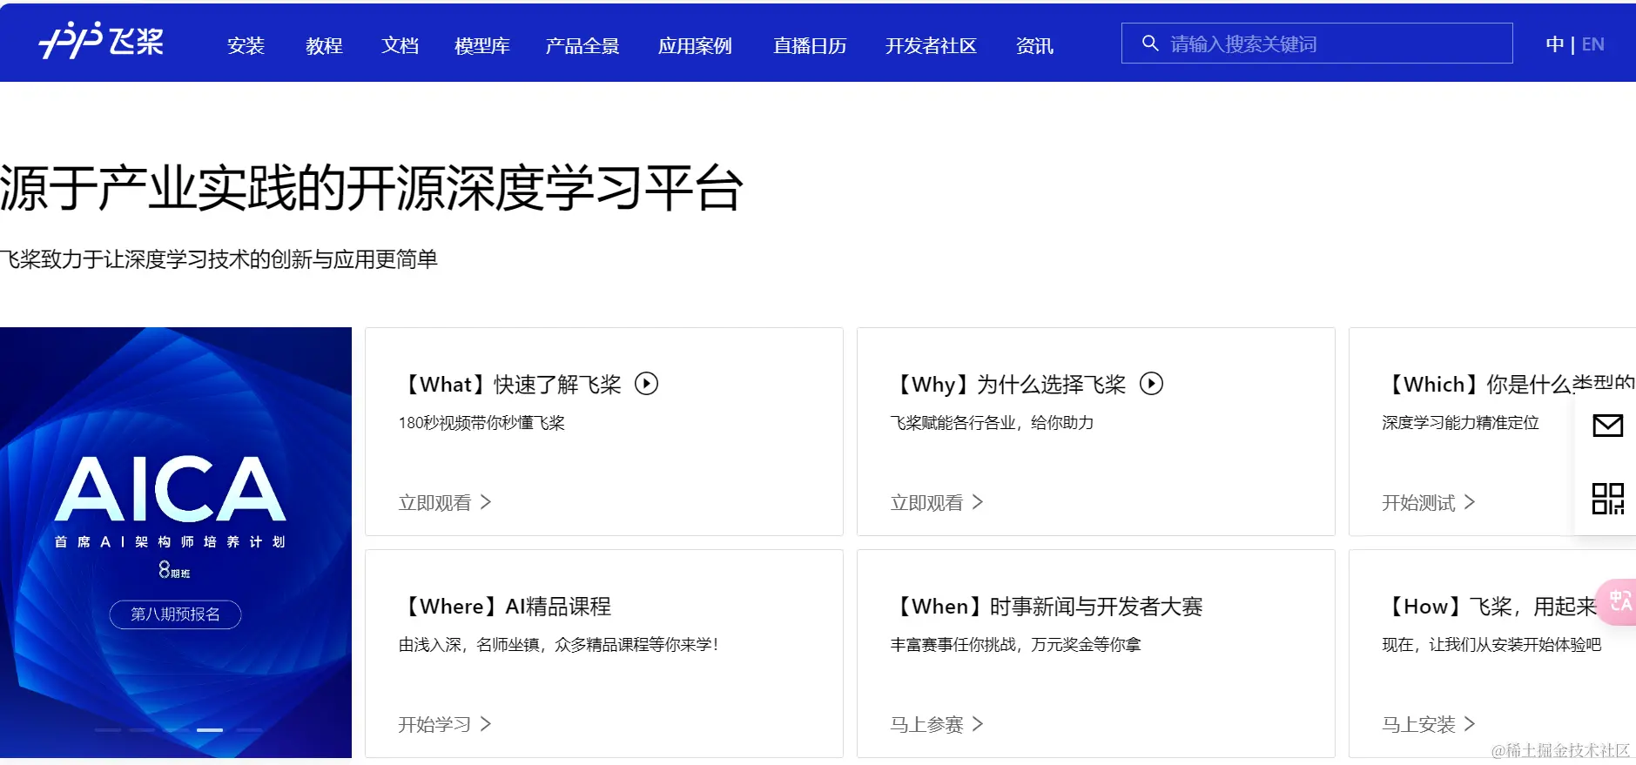Open the 【How】飞桨 card title

click(x=1490, y=607)
